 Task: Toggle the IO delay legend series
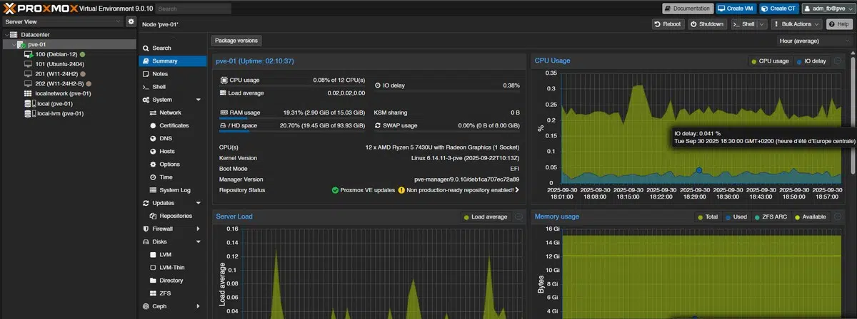[x=811, y=61]
